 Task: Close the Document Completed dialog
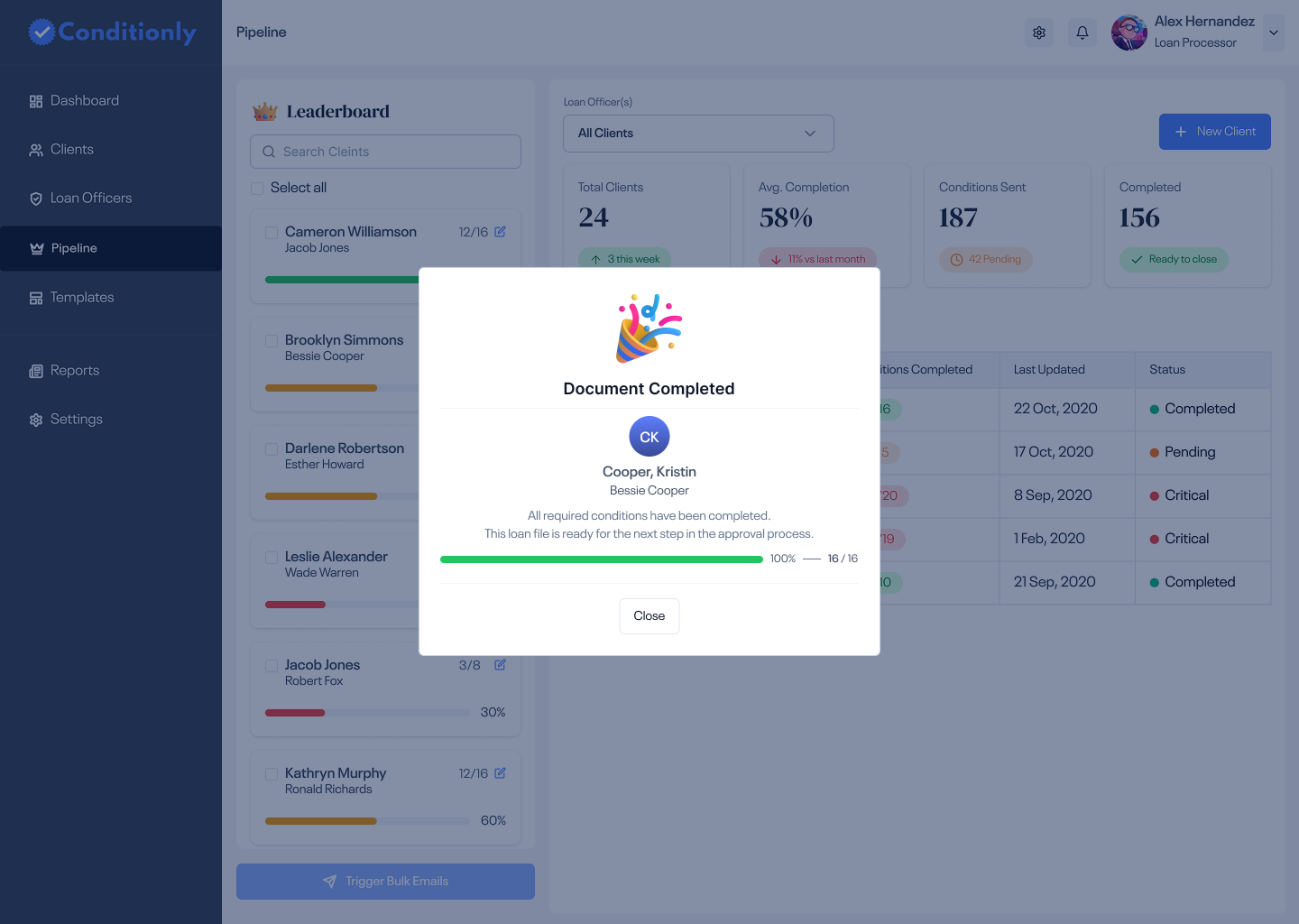[649, 615]
